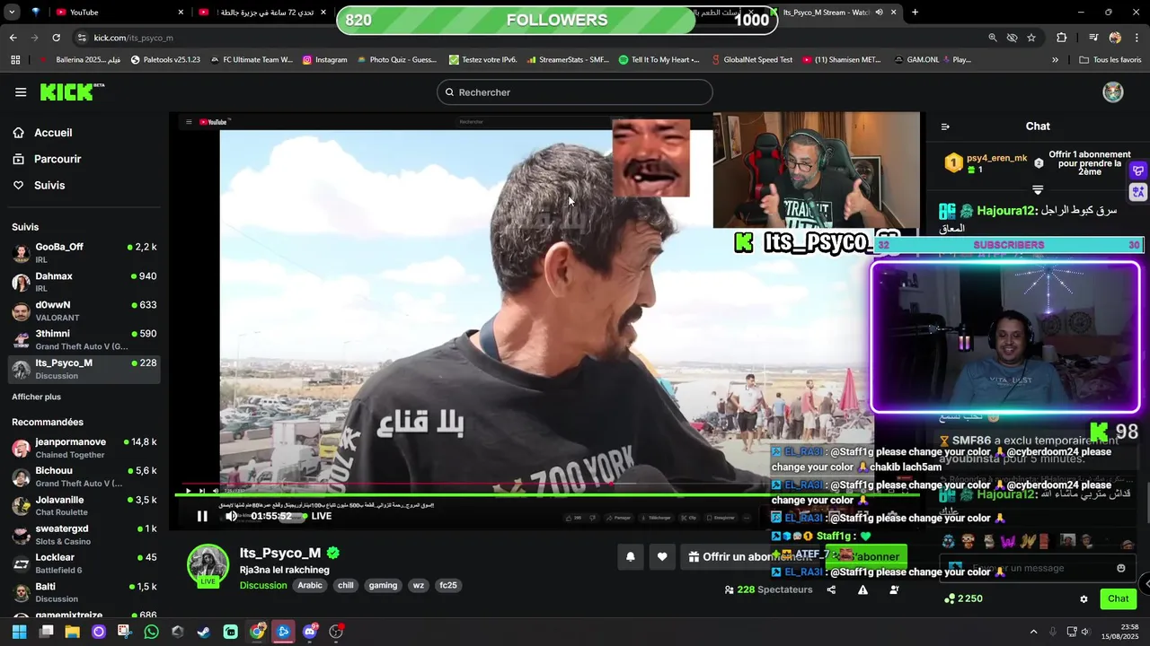Open Bichouu recommended channel
Screen dimensions: 1150x646
[84, 476]
